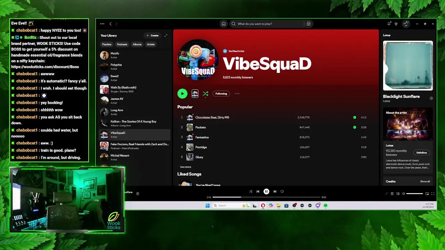Click Show all beside Credits
Viewport: 445px width, 250px height.
coord(425,182)
